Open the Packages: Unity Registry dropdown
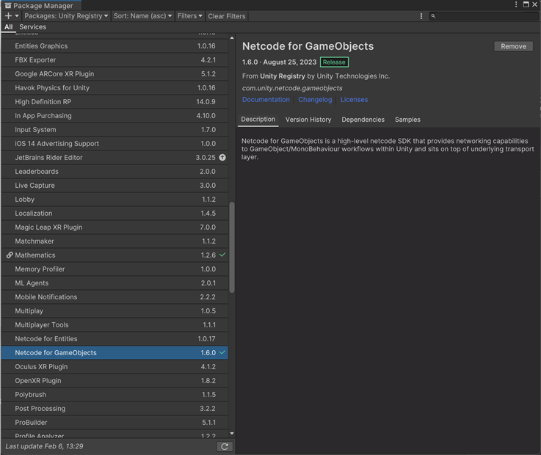This screenshot has width=541, height=455. pyautogui.click(x=66, y=15)
